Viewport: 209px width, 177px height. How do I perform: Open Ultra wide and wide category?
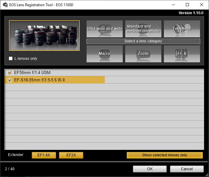pos(105,29)
